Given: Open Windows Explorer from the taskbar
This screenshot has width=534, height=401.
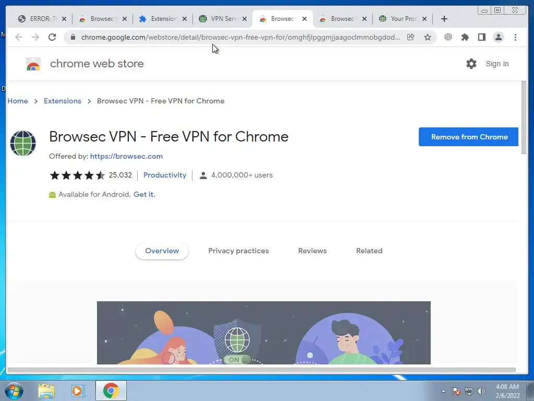Looking at the screenshot, I should click(46, 391).
